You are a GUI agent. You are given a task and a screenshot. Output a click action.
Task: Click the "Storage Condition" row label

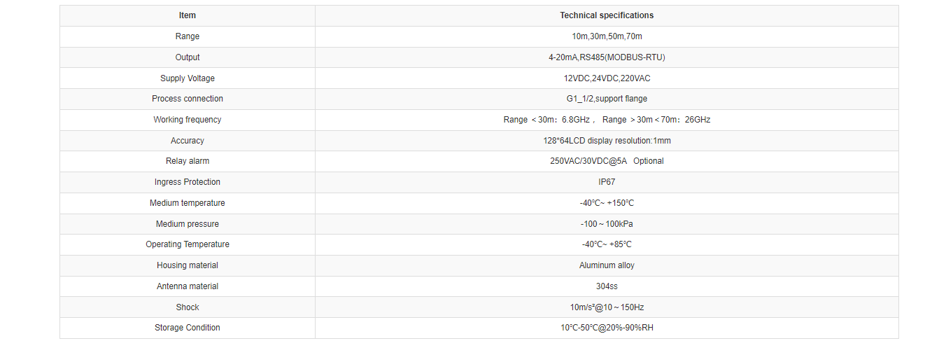(188, 328)
